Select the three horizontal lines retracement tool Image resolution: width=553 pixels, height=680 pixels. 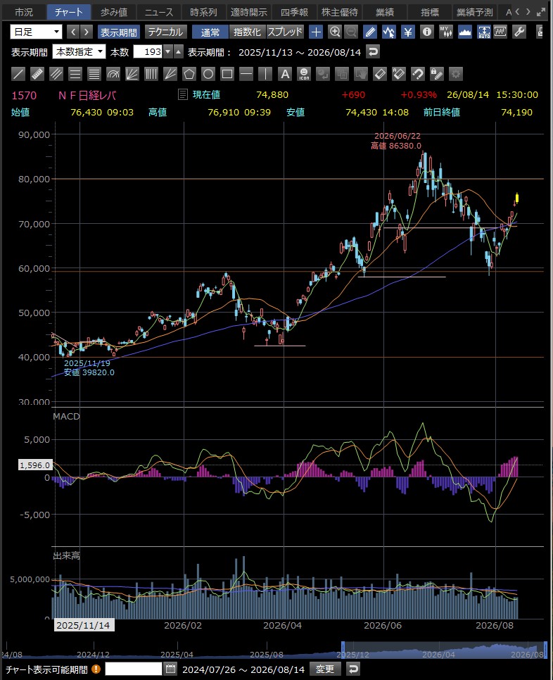(x=75, y=74)
